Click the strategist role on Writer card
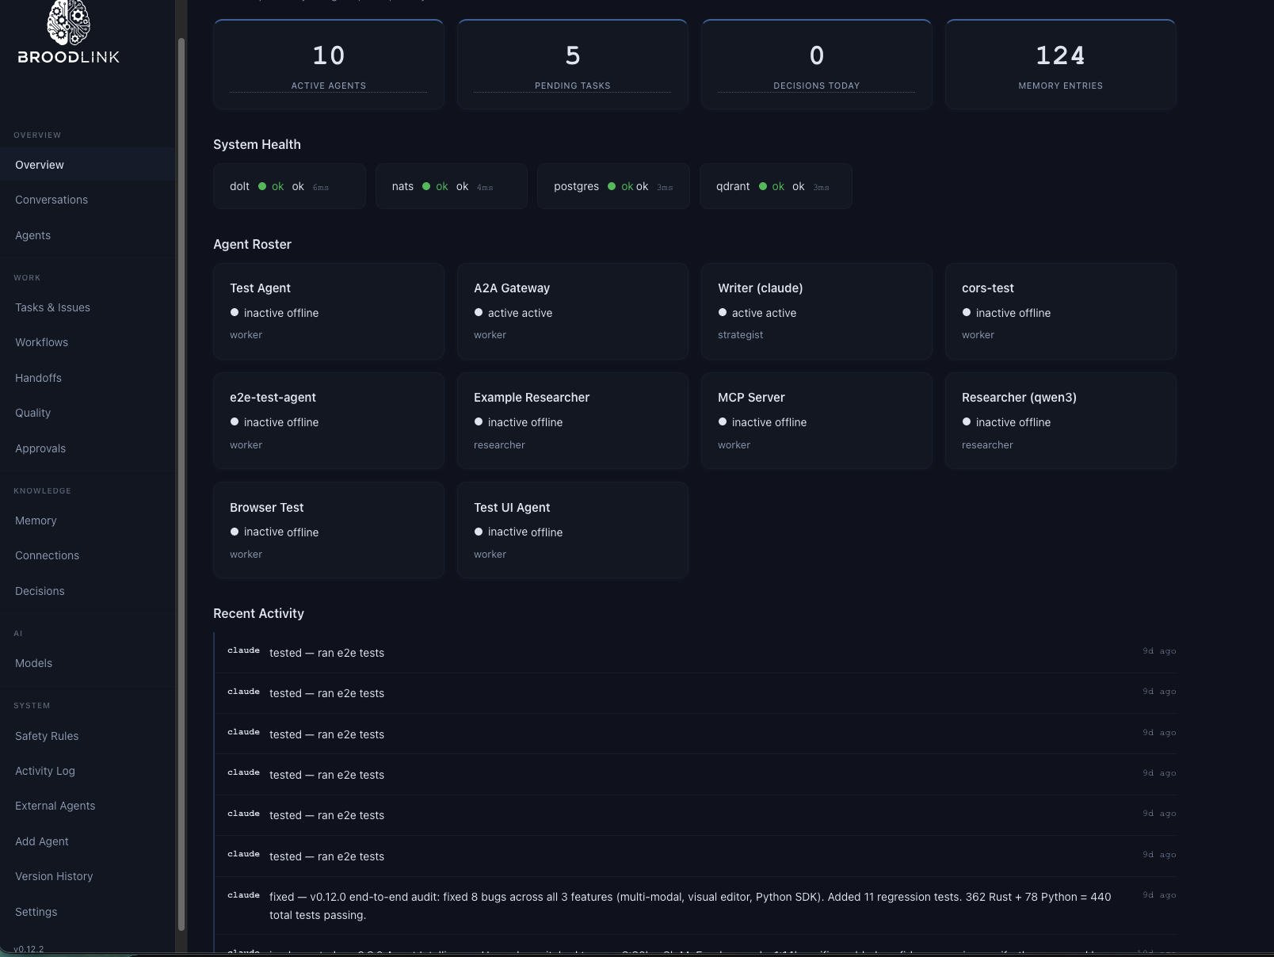Screen dimensions: 1274x957 (x=740, y=335)
